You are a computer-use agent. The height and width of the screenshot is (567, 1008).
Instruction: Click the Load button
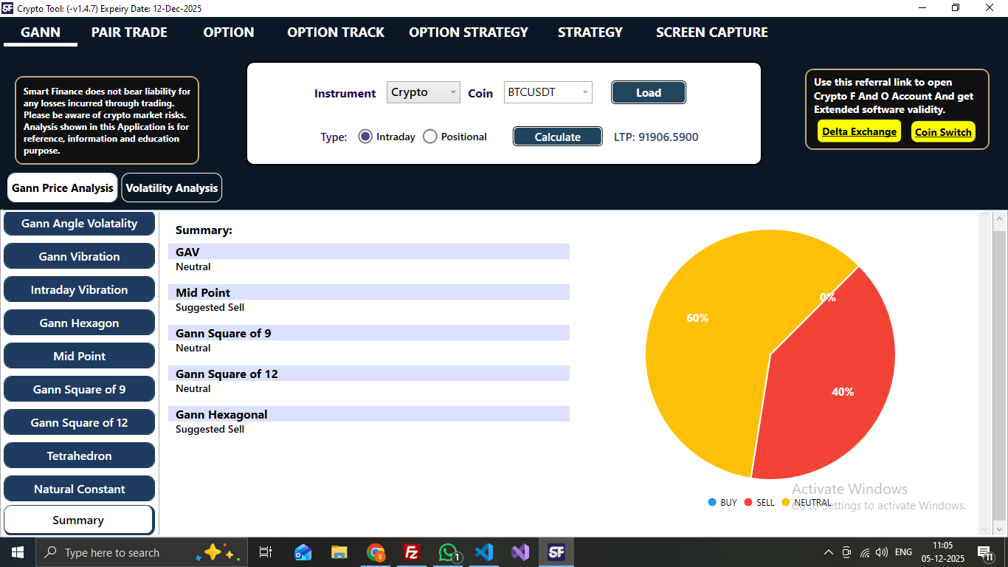648,92
